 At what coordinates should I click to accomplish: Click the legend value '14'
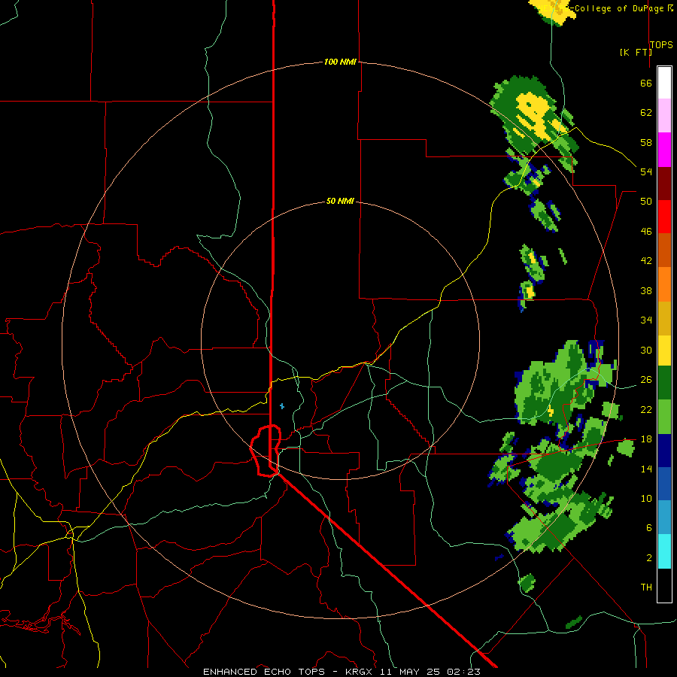point(646,469)
